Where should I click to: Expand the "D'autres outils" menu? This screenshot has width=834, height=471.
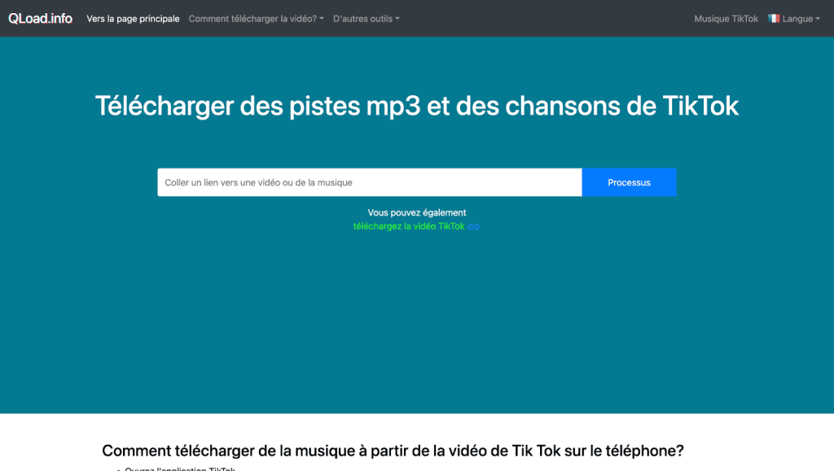pyautogui.click(x=364, y=19)
